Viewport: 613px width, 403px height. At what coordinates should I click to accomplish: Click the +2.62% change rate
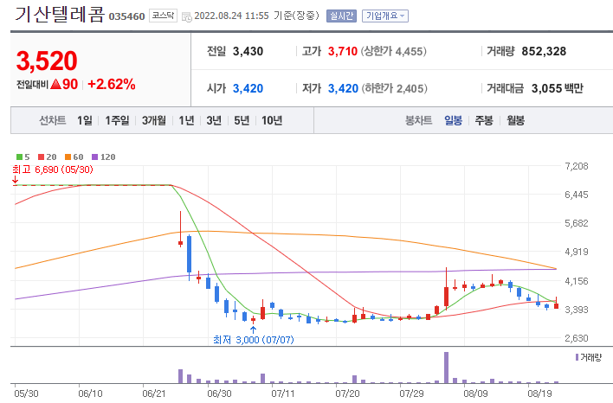point(112,84)
